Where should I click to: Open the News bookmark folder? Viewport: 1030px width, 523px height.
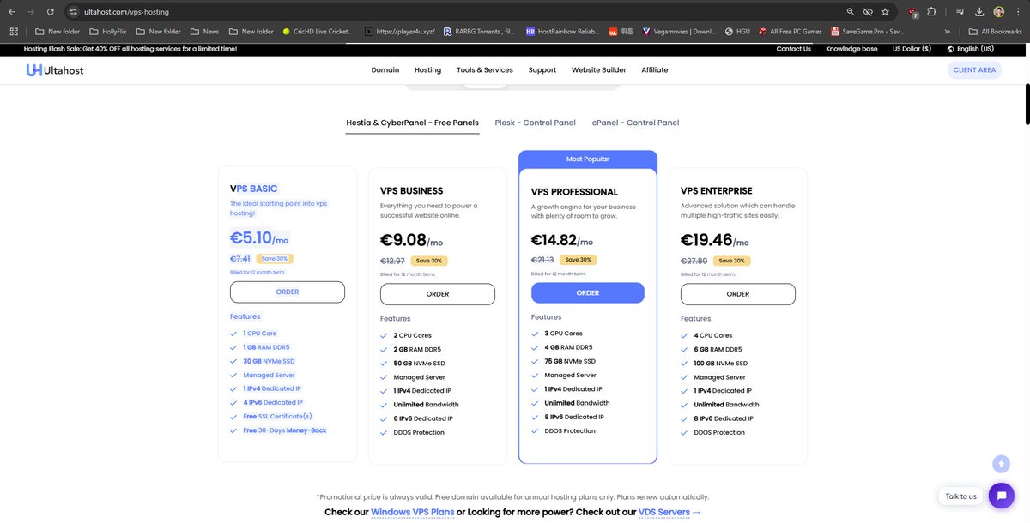[x=204, y=31]
